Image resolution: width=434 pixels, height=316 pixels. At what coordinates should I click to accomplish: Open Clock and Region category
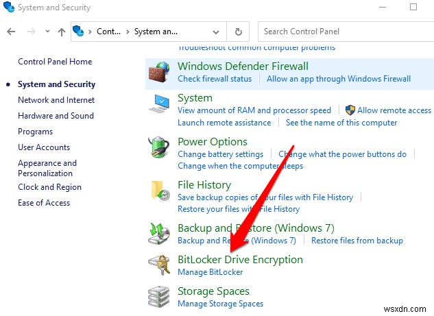(x=49, y=187)
